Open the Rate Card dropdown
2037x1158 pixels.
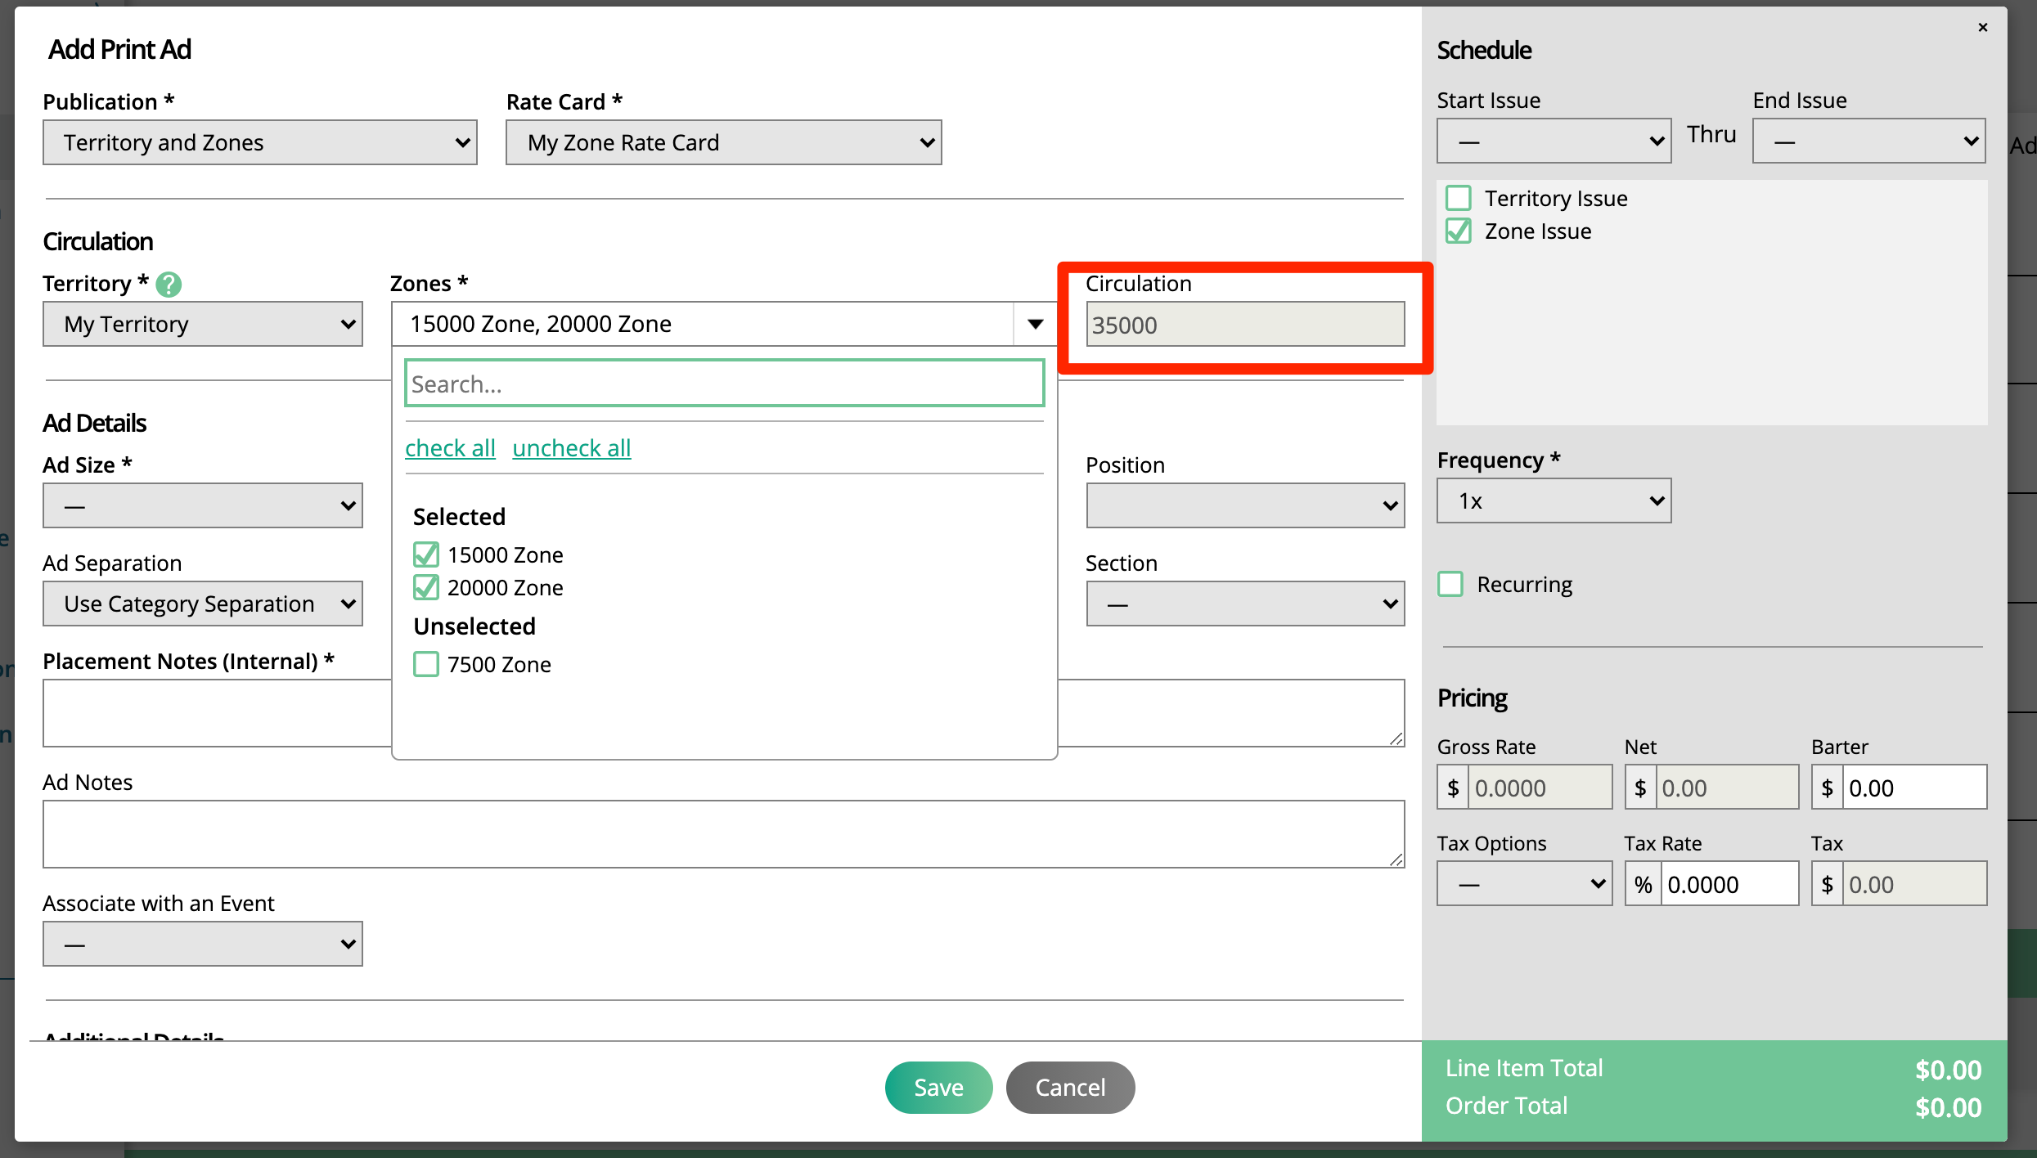click(723, 142)
